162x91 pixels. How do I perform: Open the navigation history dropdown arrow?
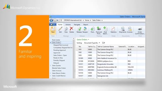[57, 20]
